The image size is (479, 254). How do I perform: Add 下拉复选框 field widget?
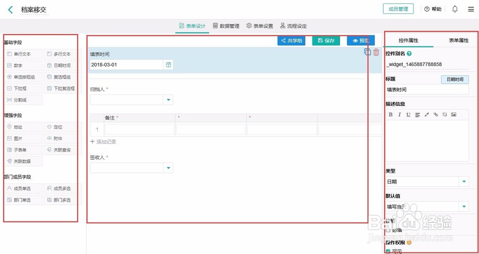point(62,88)
